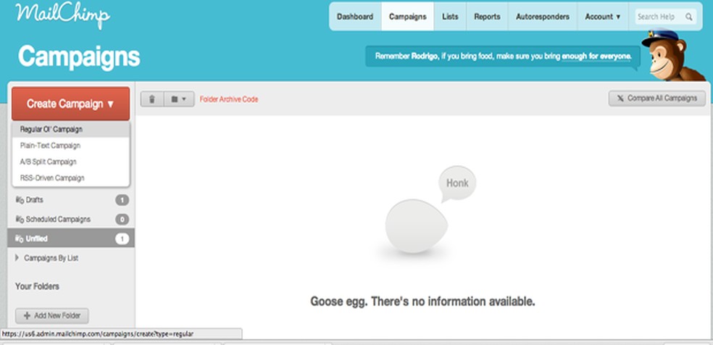Open the Reports tab
Image resolution: width=713 pixels, height=345 pixels.
click(x=487, y=17)
